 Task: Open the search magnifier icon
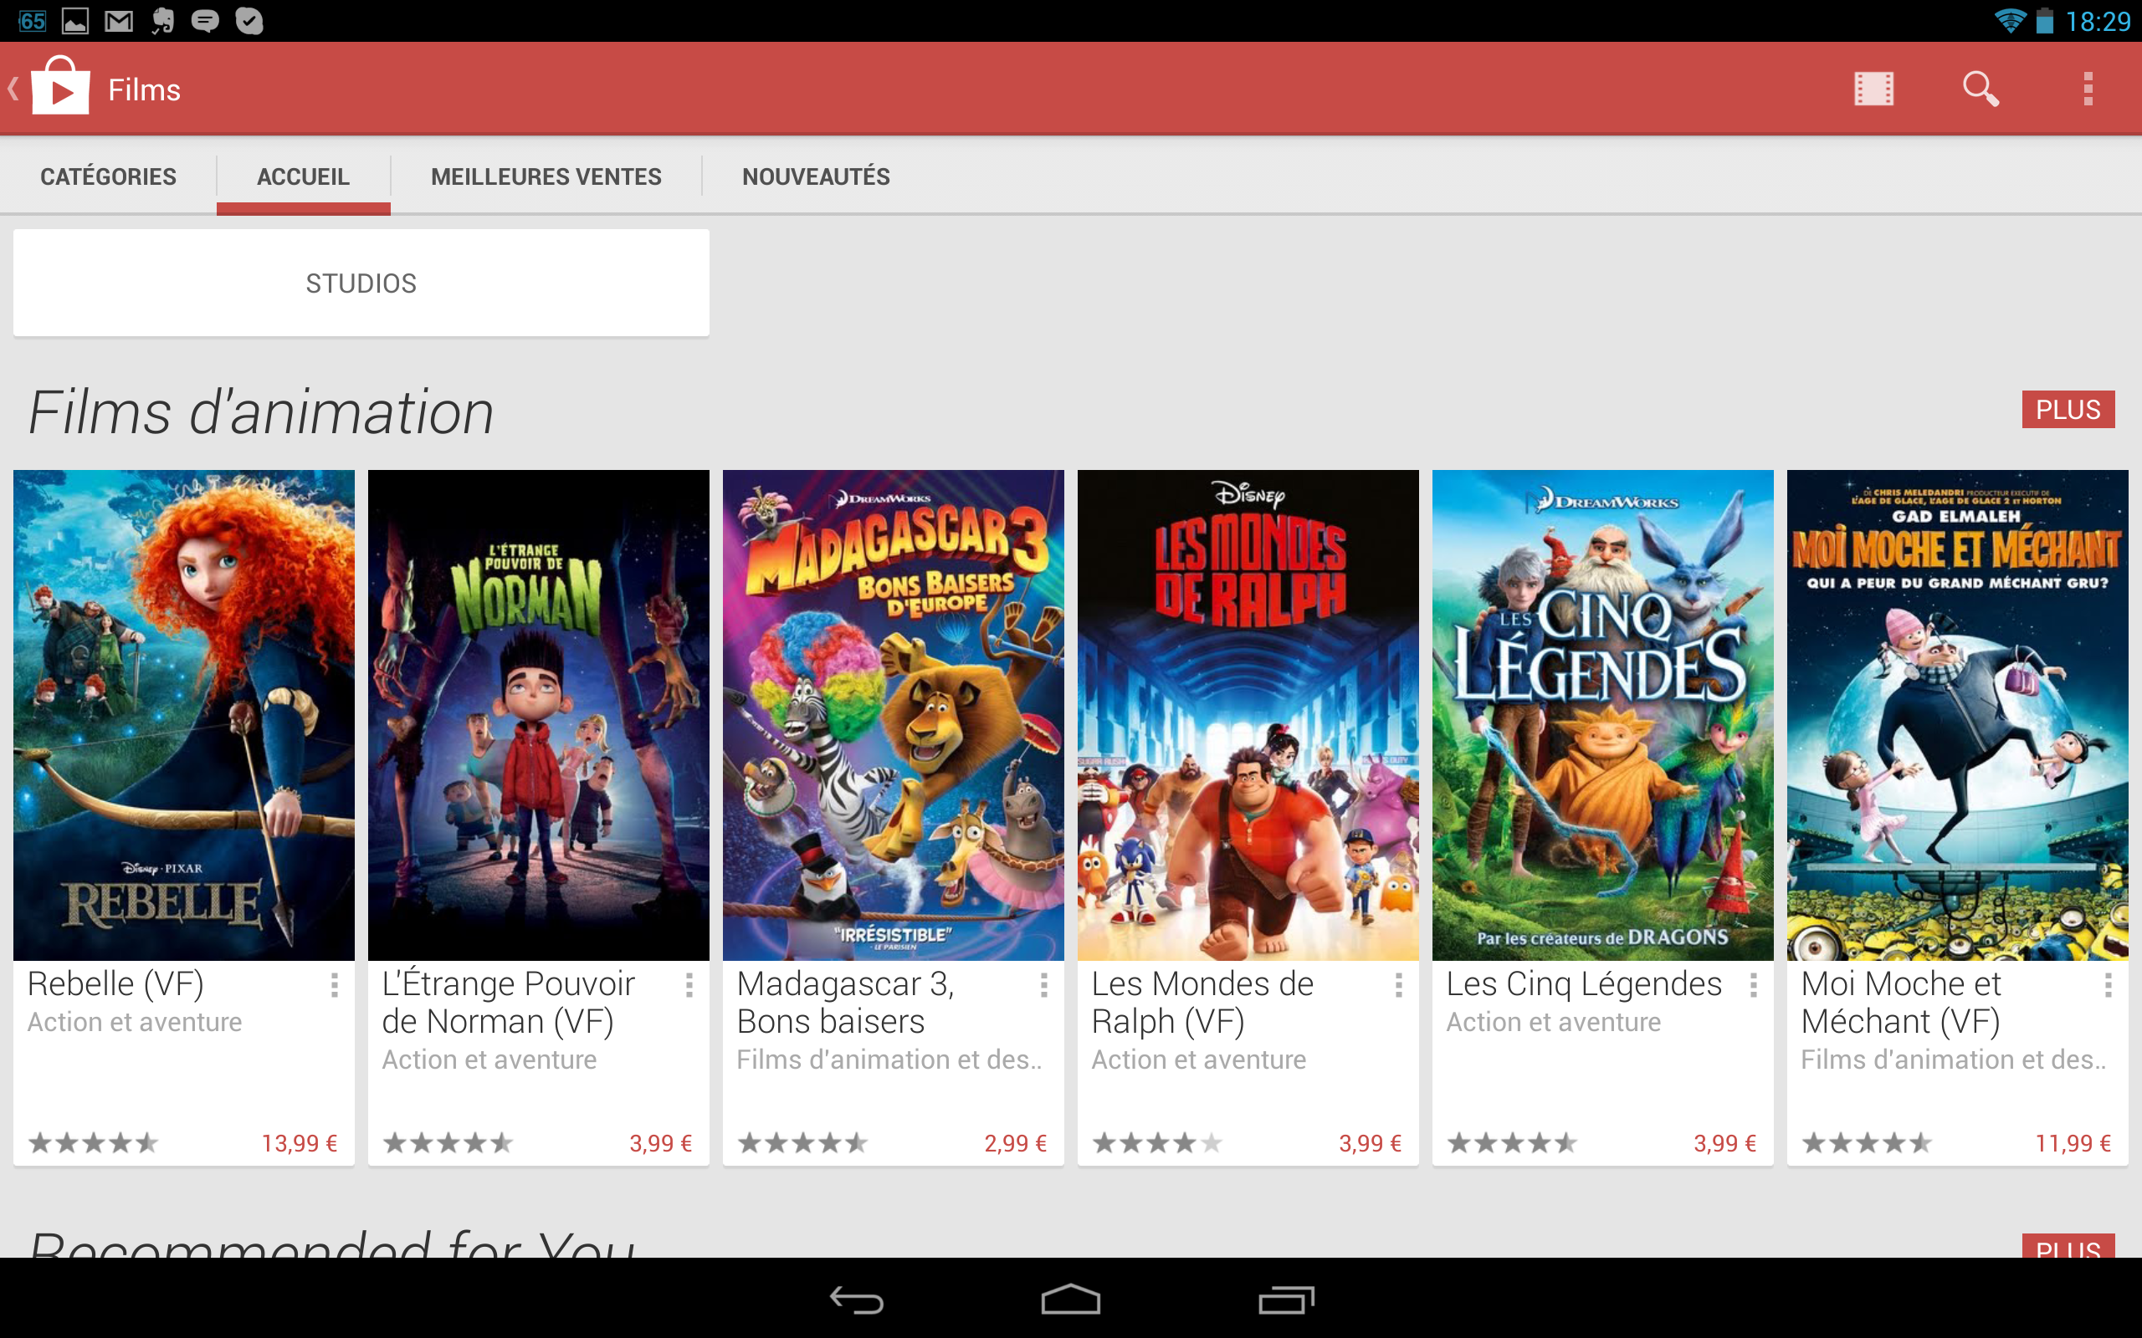tap(1980, 89)
